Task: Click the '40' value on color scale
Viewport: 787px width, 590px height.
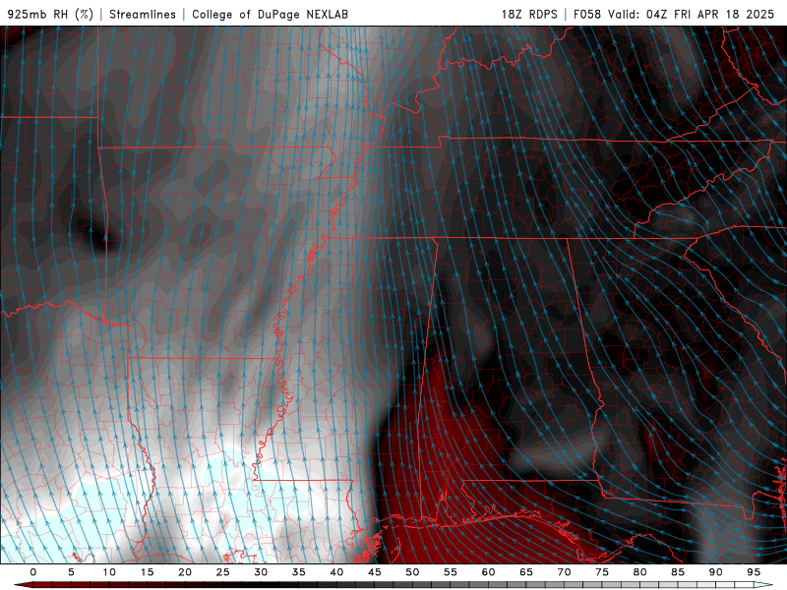Action: (336, 572)
